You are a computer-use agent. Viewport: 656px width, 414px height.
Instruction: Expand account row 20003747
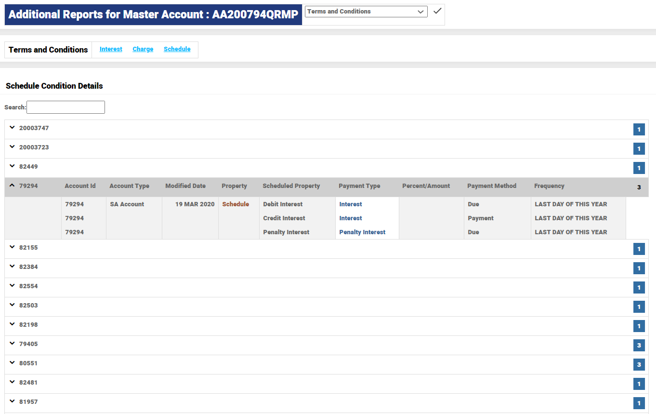pos(13,128)
